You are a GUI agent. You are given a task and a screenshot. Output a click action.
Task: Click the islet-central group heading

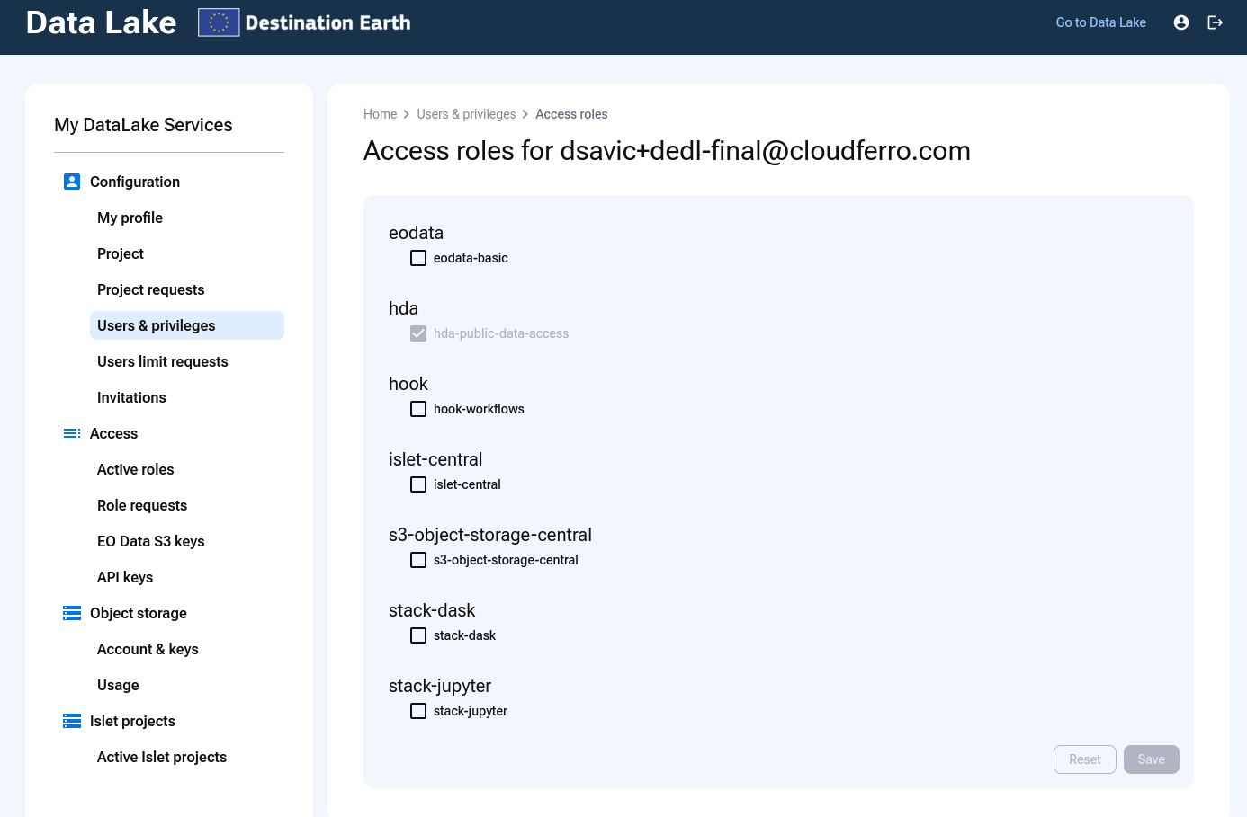[435, 459]
